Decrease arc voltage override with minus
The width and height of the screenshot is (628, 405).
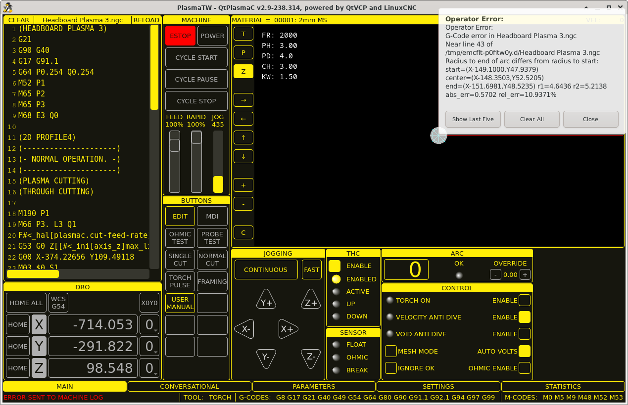point(495,274)
